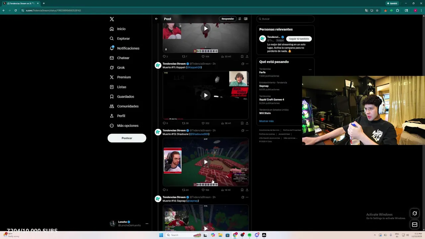This screenshot has width=425, height=239.
Task: Bookmark the top post with 30 mil views
Action: [x=242, y=56]
